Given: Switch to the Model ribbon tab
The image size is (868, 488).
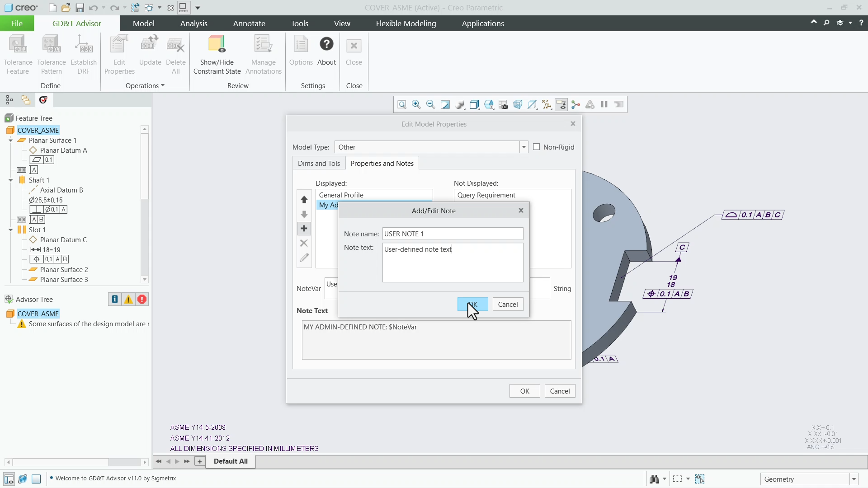Looking at the screenshot, I should 144,23.
